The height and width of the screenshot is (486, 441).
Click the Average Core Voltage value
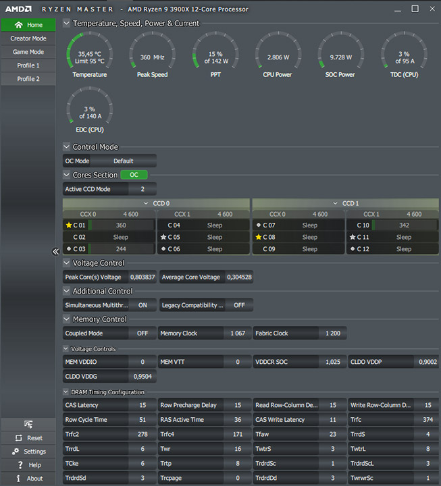(239, 277)
